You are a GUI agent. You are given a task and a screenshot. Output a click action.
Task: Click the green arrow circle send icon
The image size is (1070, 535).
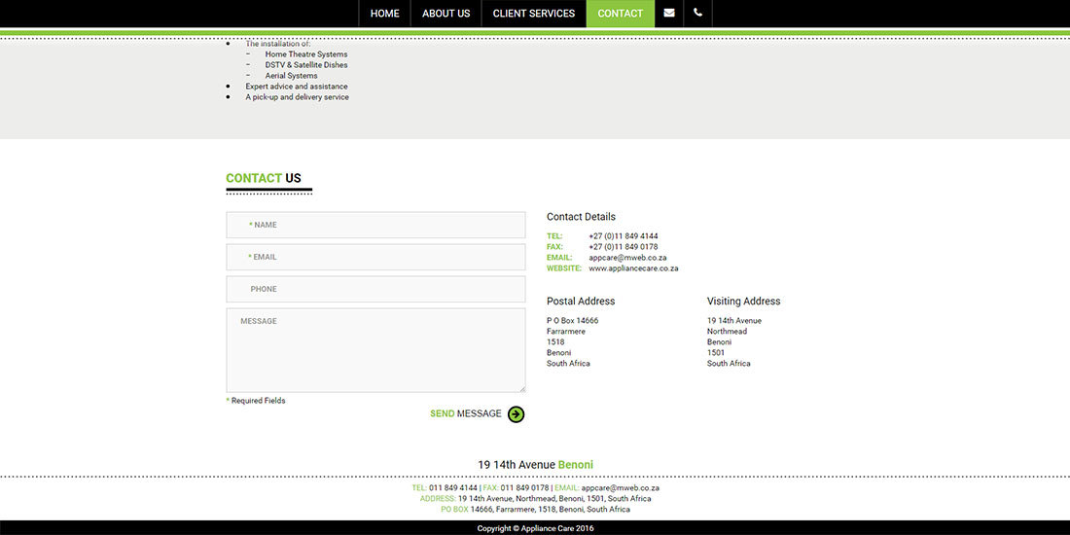tap(516, 414)
